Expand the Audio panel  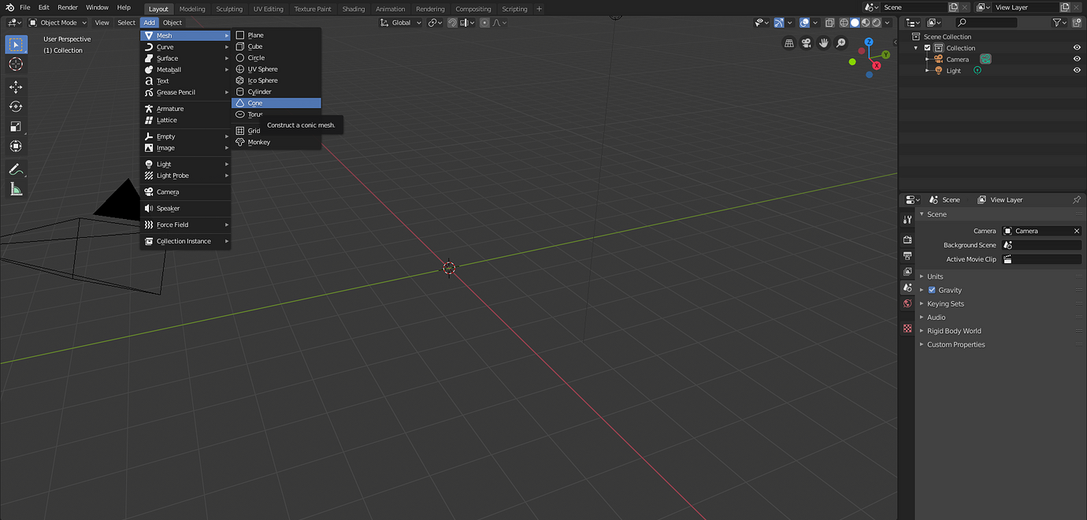click(x=936, y=318)
